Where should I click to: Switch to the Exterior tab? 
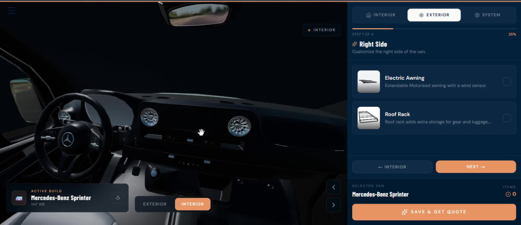(x=434, y=15)
